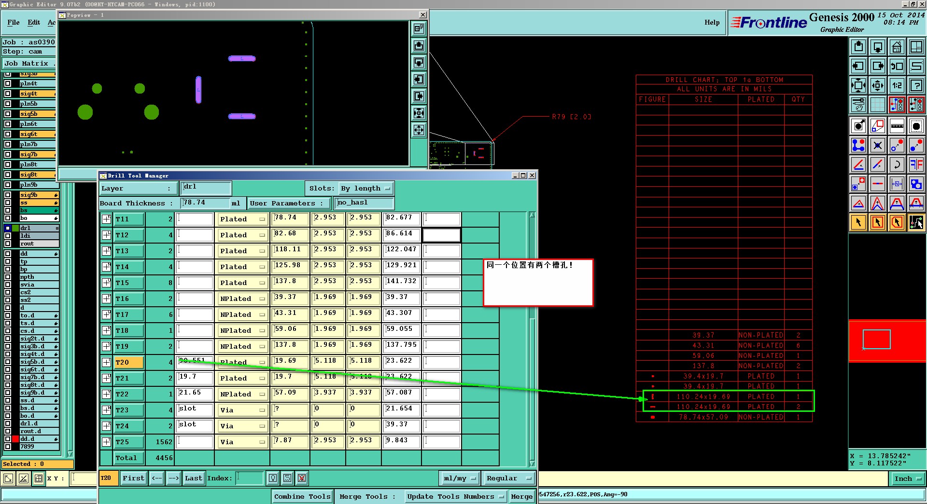927x504 pixels.
Task: Open the Job Matrix menu
Action: click(x=28, y=63)
